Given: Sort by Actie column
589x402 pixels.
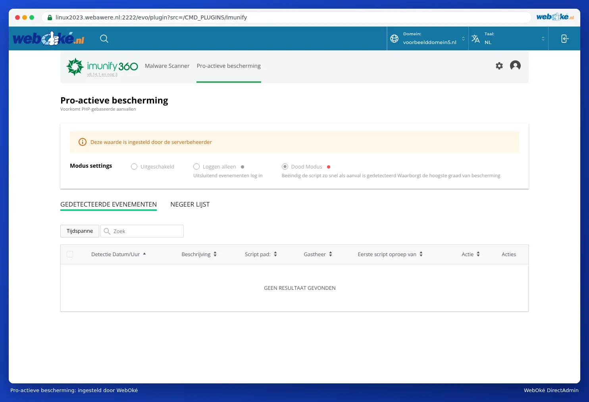Looking at the screenshot, I should point(471,254).
